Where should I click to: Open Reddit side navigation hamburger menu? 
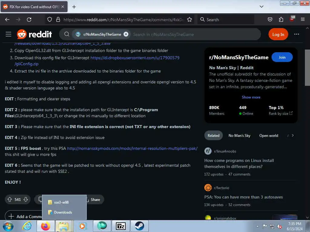pos(8,34)
